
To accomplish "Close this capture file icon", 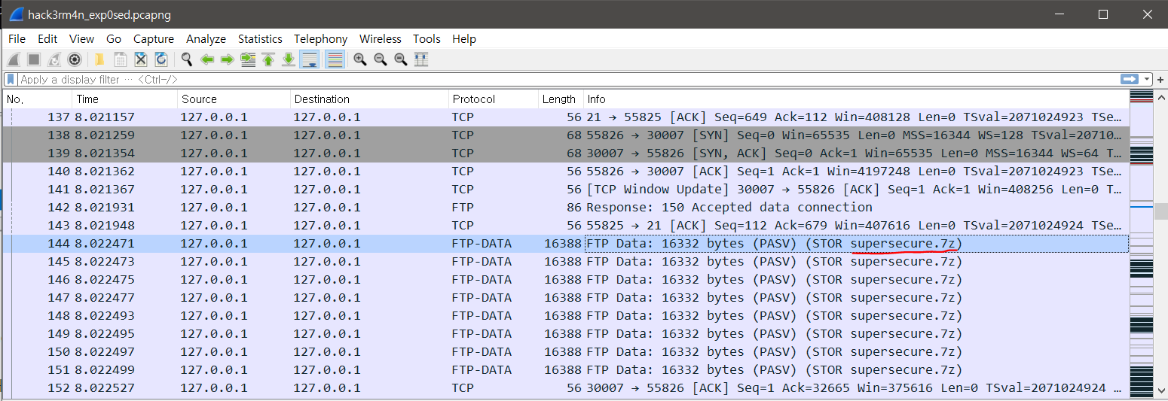I will (x=140, y=59).
